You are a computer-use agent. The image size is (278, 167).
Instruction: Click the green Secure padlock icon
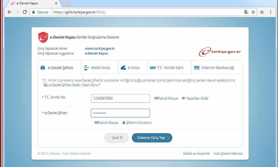[34, 12]
